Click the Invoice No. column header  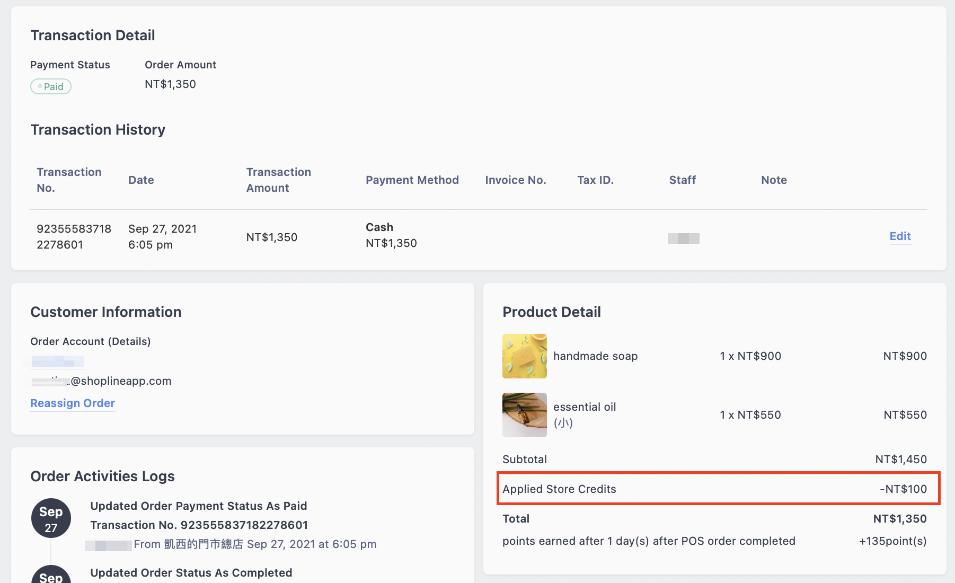pos(515,180)
